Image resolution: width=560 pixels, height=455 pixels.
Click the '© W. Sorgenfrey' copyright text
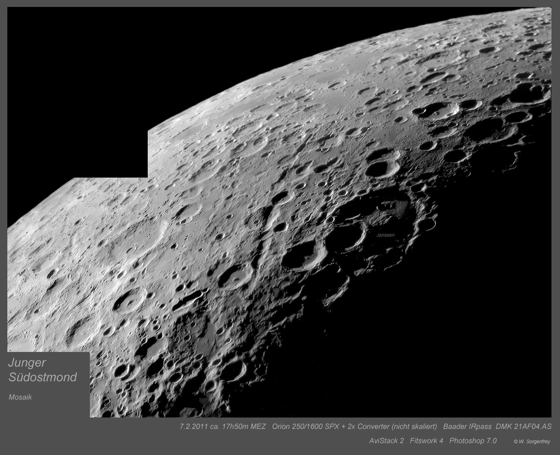click(x=532, y=441)
